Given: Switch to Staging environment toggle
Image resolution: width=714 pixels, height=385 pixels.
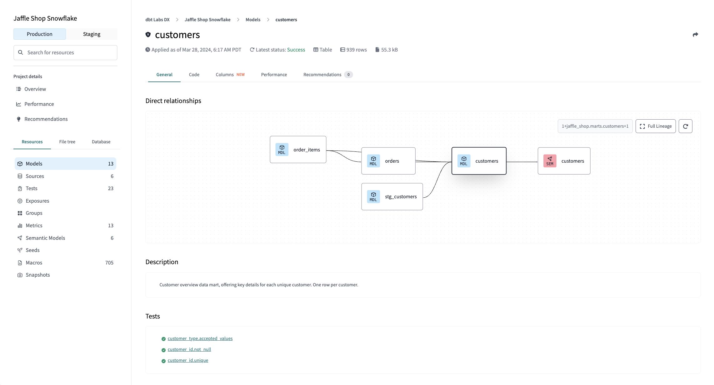Looking at the screenshot, I should point(91,34).
